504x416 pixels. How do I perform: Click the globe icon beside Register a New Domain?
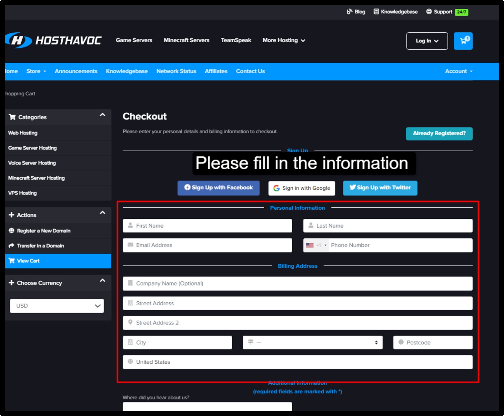(12, 231)
